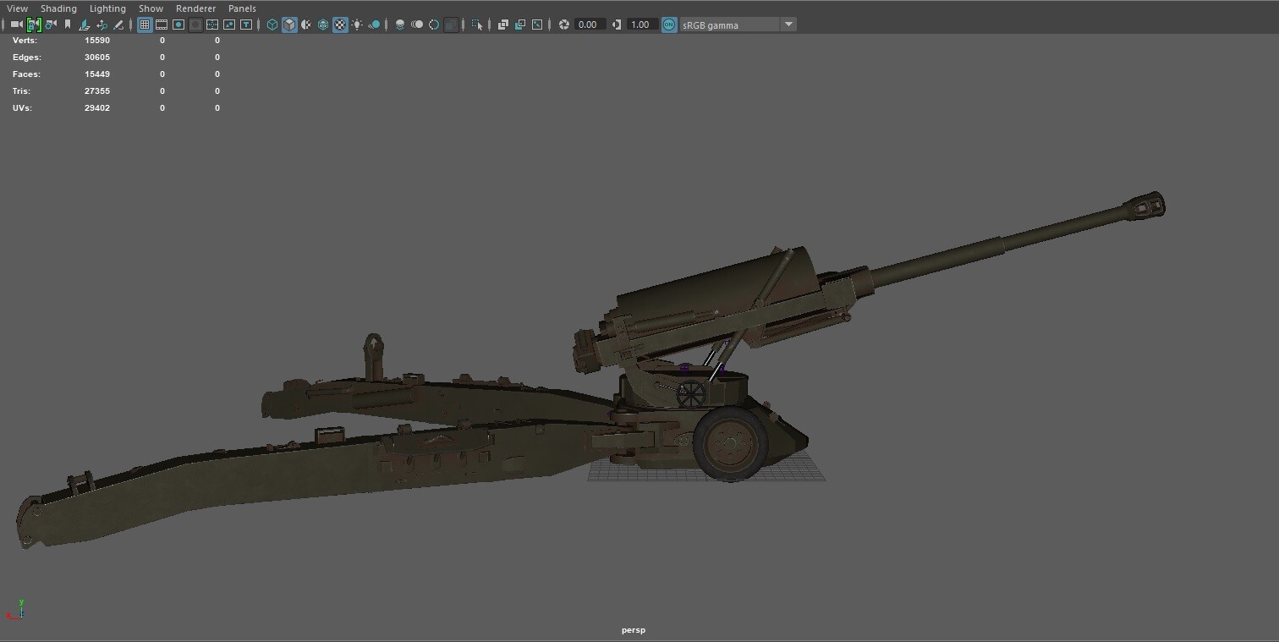Toggle the Gate Mask button
Viewport: 1279px width, 642px height.
click(x=195, y=25)
